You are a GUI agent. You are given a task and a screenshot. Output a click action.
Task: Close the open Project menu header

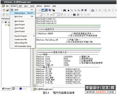(14, 6)
